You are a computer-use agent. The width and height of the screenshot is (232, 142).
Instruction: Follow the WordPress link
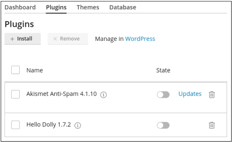coord(140,39)
